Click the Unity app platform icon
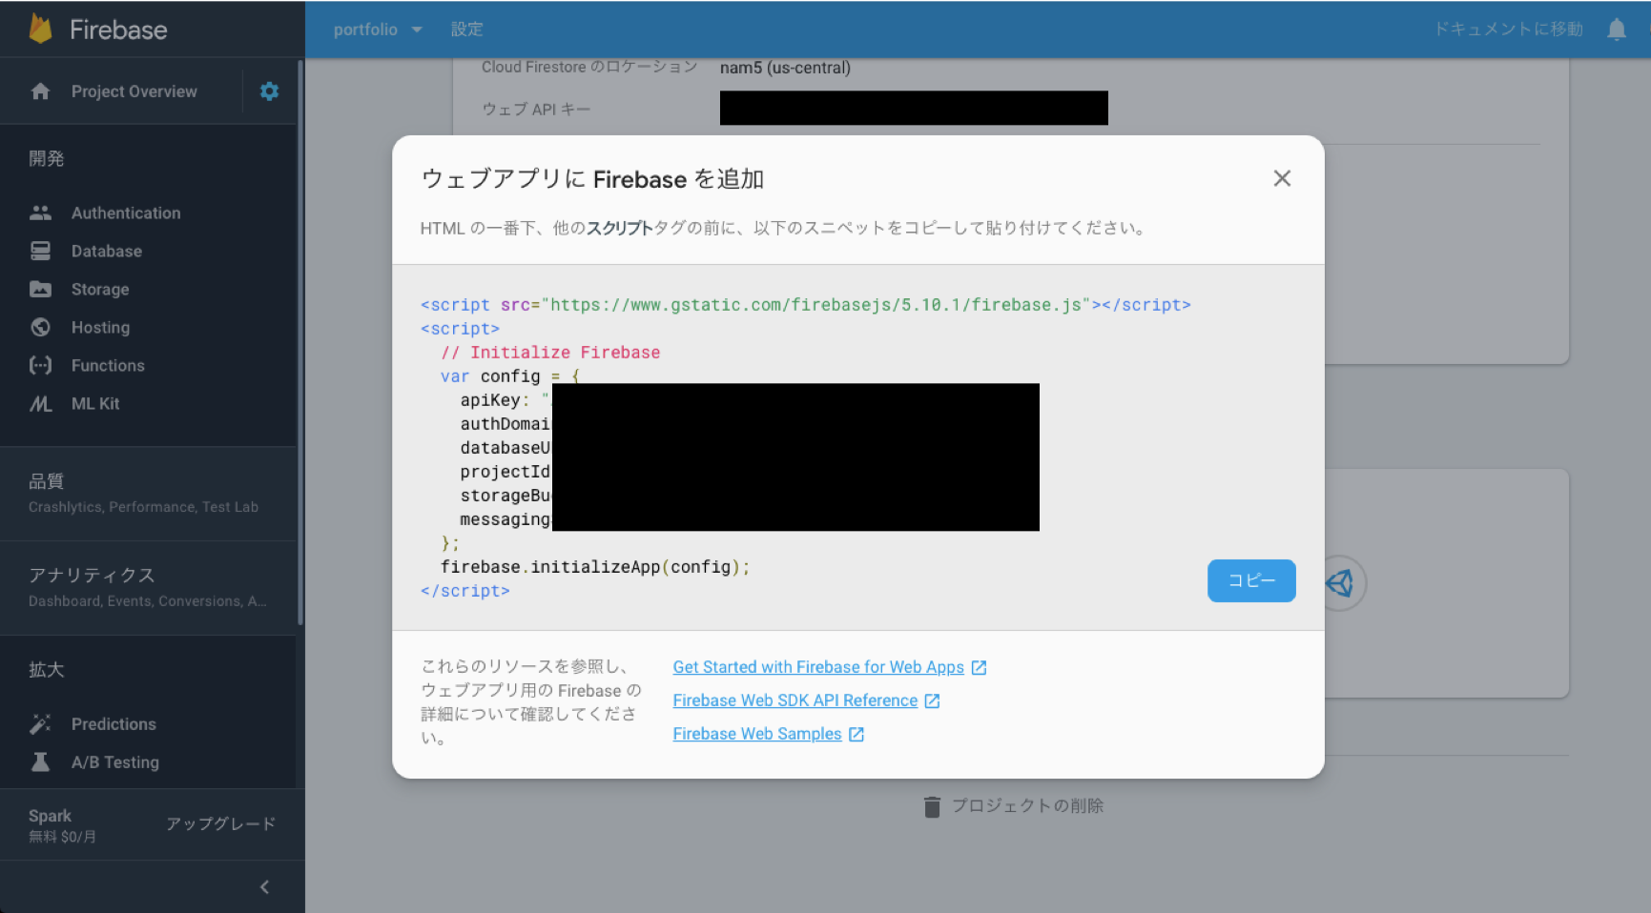1651x913 pixels. [1340, 582]
